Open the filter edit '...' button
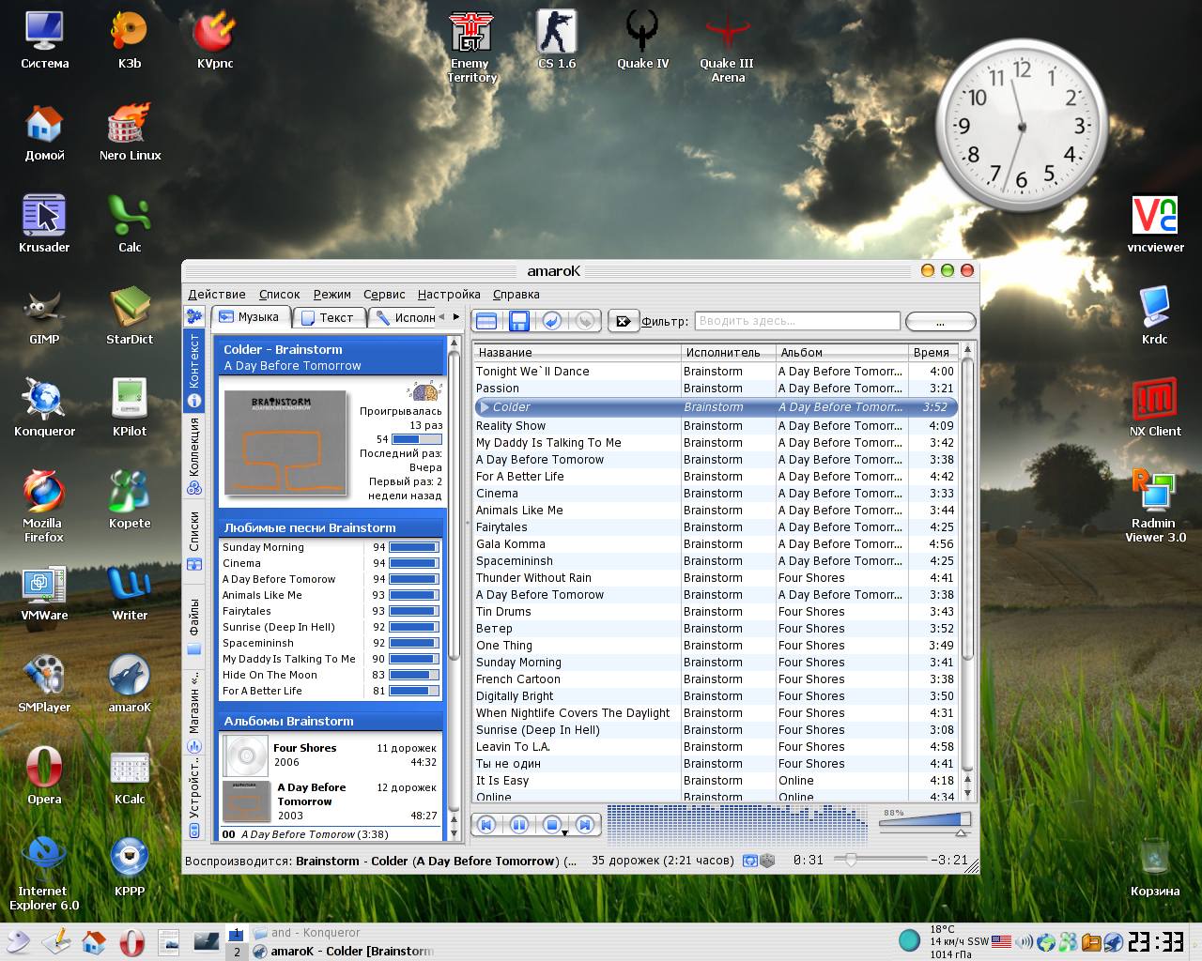 tap(940, 321)
